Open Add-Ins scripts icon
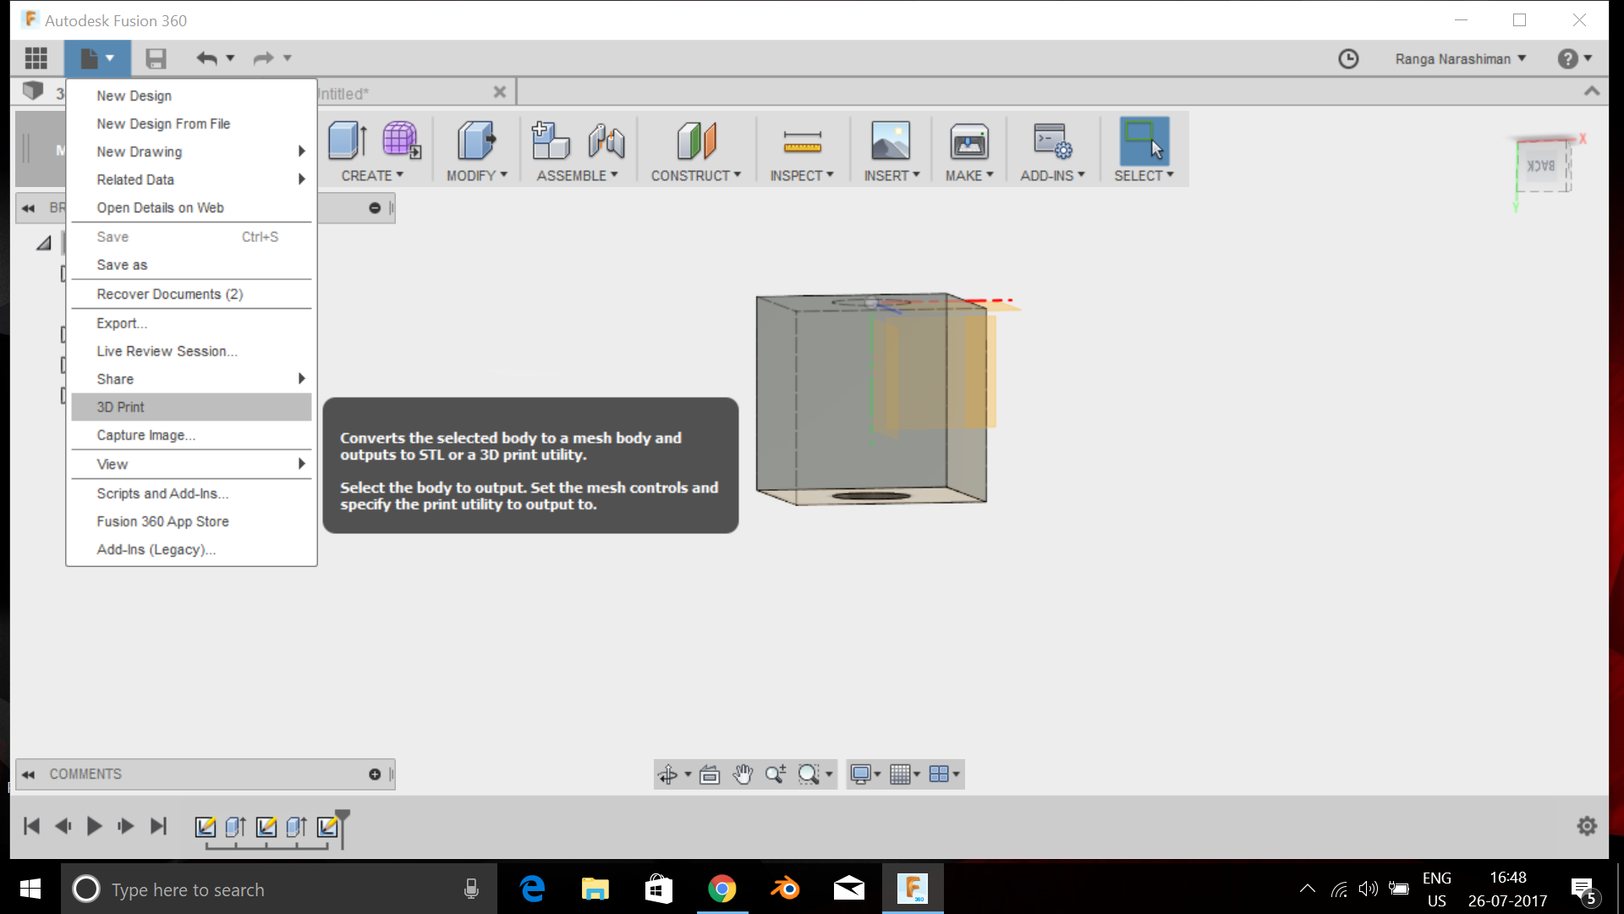This screenshot has height=914, width=1624. pyautogui.click(x=1050, y=144)
